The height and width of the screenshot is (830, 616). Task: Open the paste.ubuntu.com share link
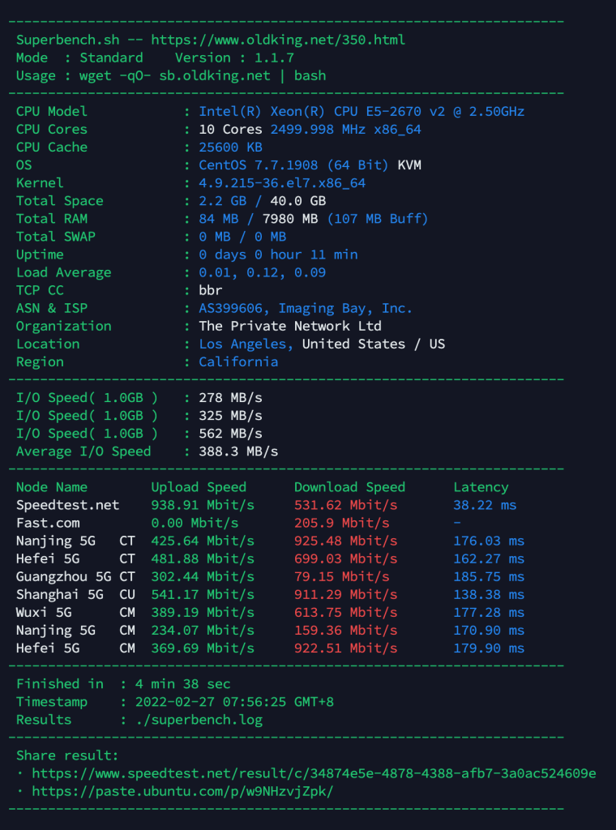tap(182, 791)
